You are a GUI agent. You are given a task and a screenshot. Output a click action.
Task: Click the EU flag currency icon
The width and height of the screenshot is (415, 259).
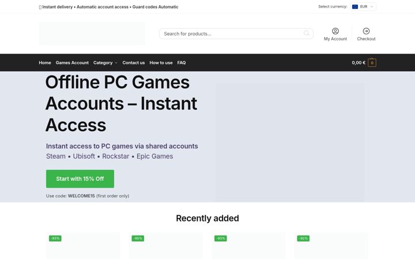(x=355, y=6)
